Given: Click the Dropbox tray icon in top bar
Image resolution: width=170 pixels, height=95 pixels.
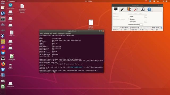Looking at the screenshot, I should click(x=154, y=1).
